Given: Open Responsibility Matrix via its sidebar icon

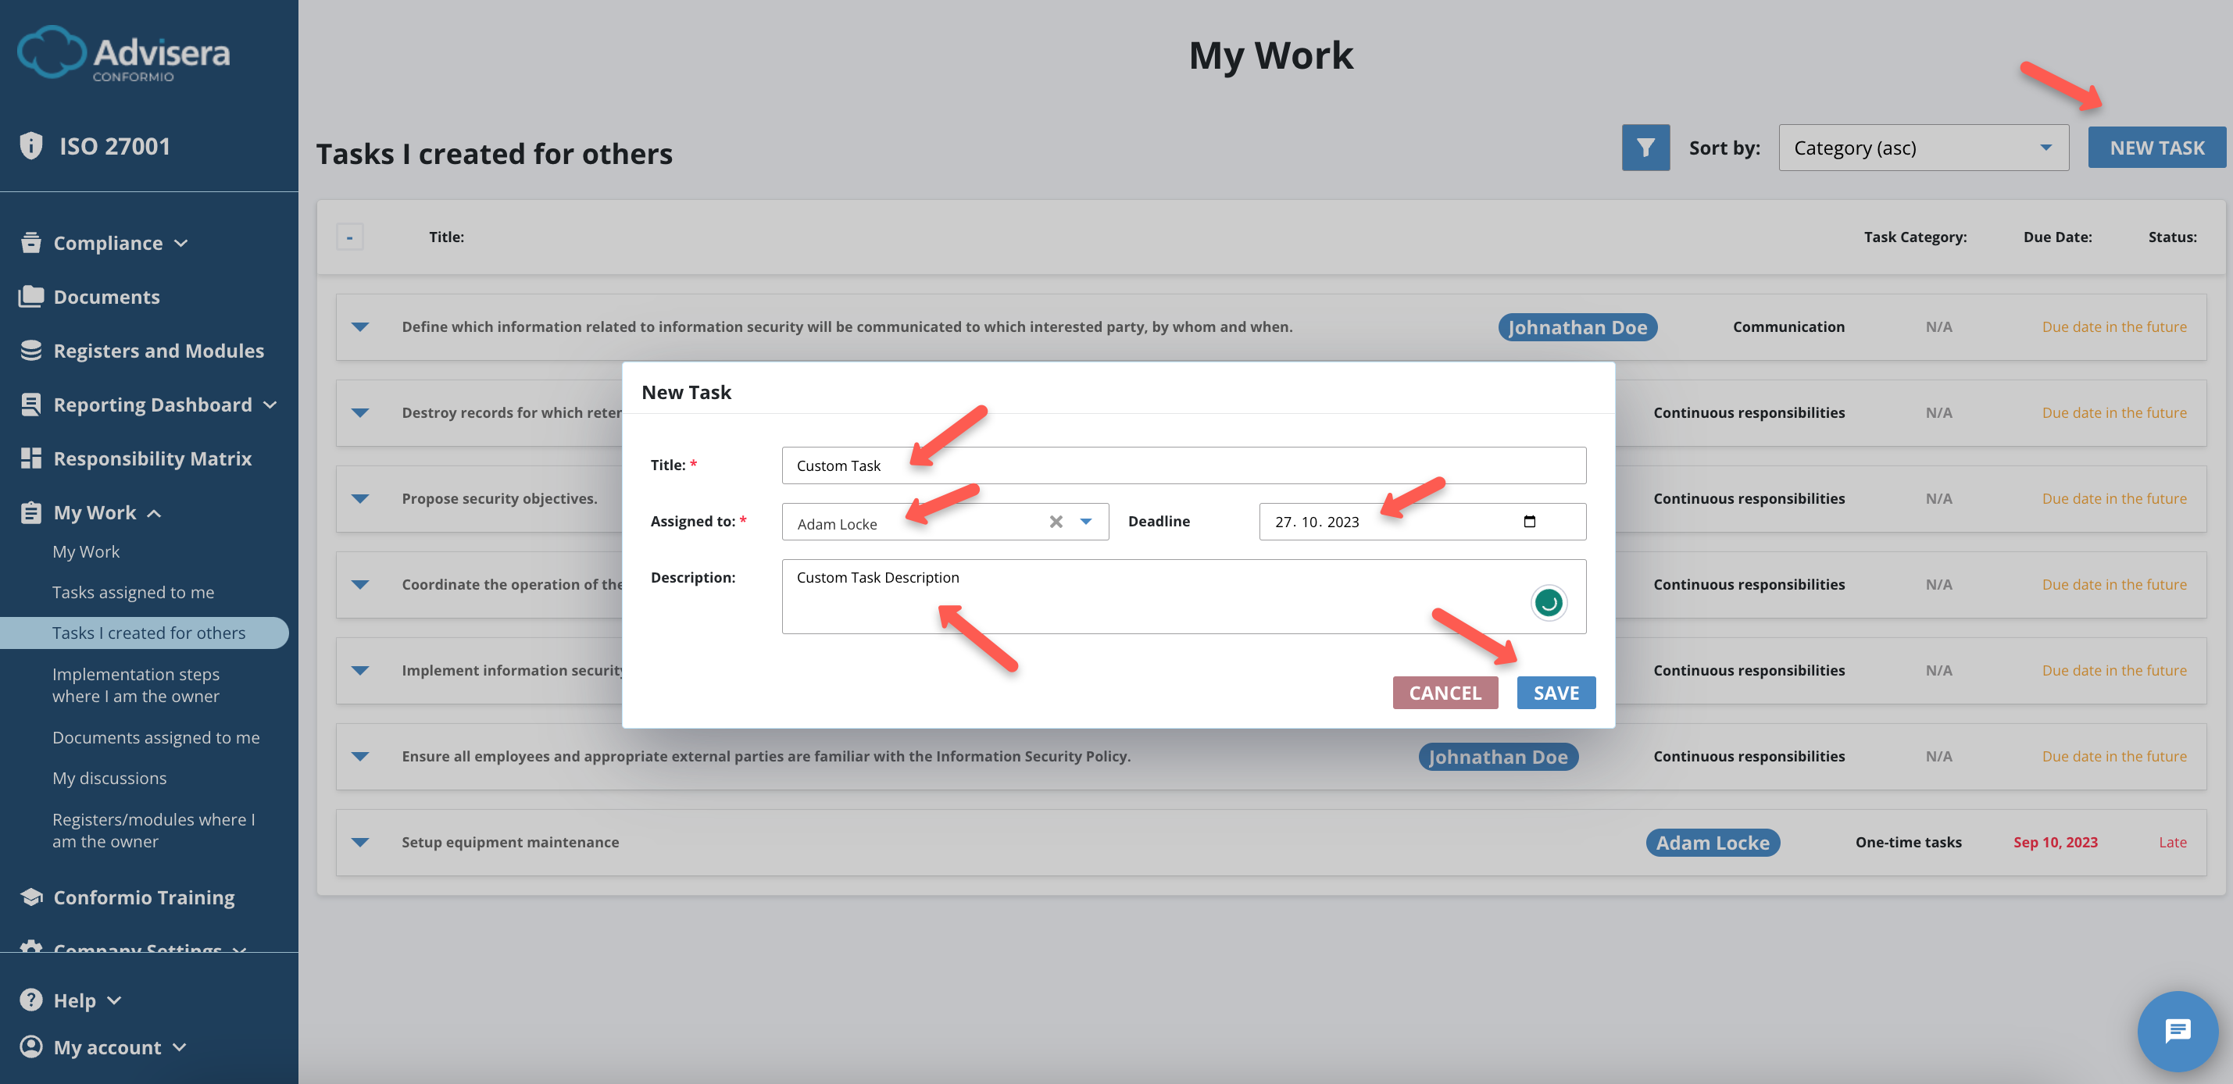Looking at the screenshot, I should (31, 458).
